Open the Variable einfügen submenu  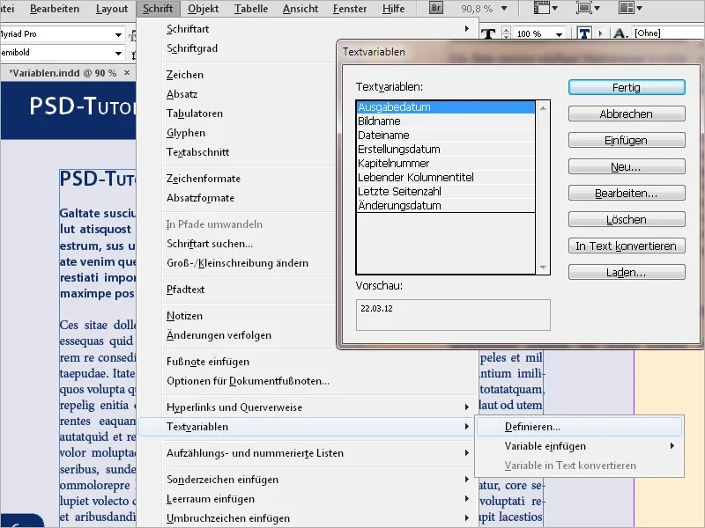coord(580,446)
